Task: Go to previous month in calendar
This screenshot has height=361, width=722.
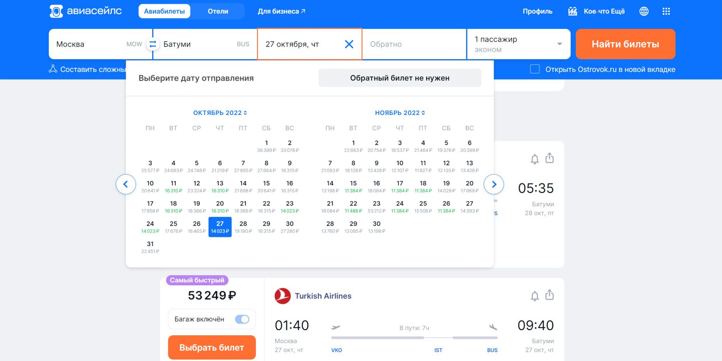Action: click(126, 184)
